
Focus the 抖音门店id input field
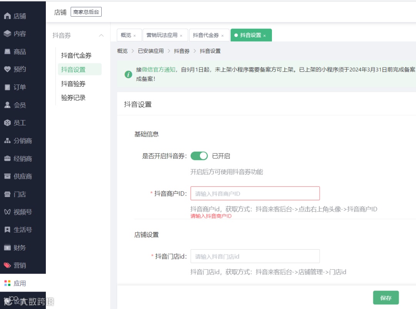click(x=255, y=256)
